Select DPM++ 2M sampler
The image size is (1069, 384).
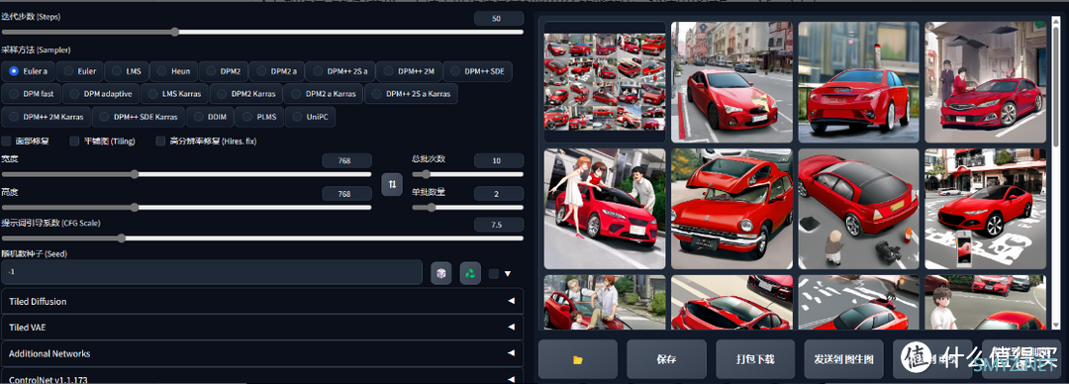pyautogui.click(x=409, y=71)
